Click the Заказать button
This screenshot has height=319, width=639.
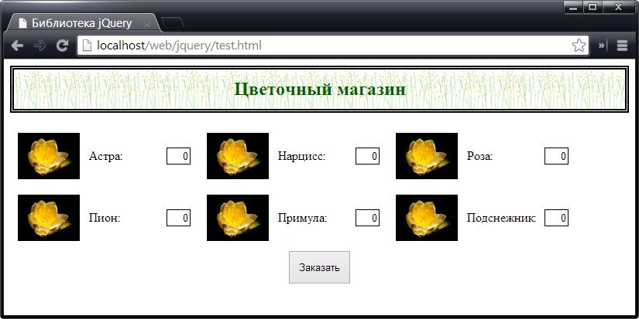tap(319, 267)
